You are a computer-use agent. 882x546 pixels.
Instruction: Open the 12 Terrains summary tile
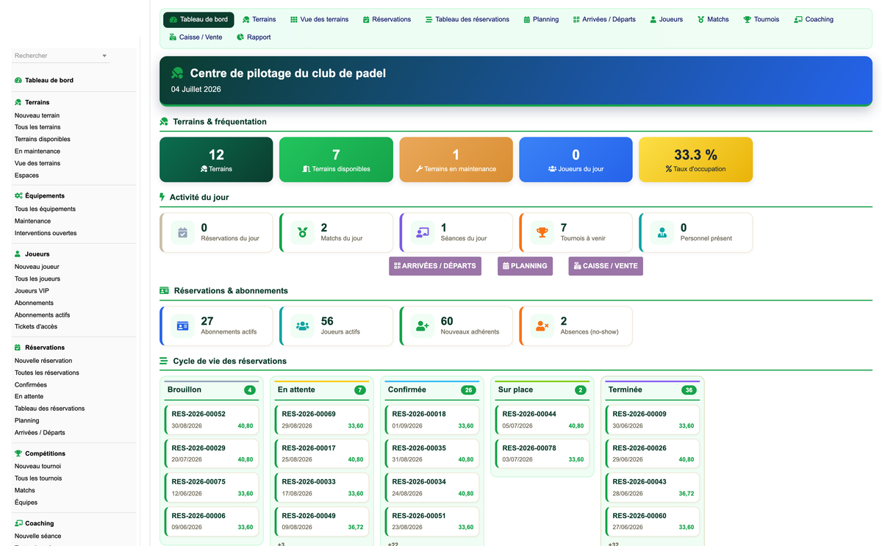[216, 159]
